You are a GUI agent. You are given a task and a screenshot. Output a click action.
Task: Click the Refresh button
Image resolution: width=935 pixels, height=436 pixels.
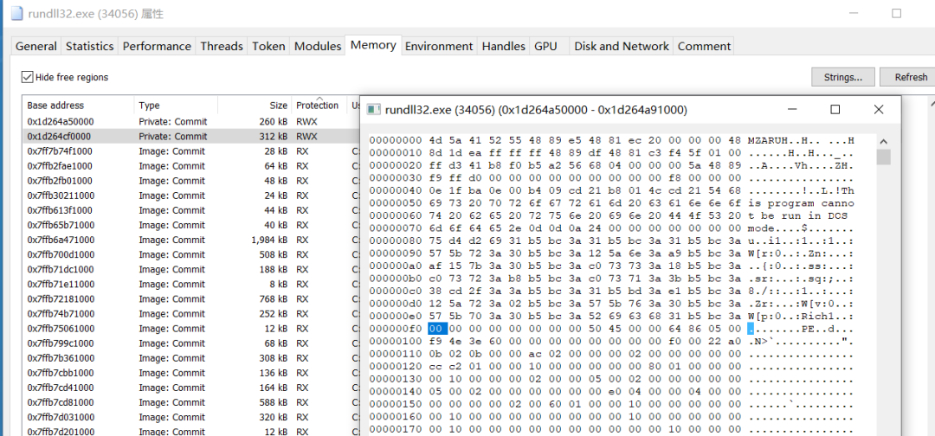906,77
